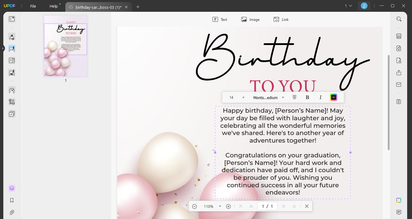The height and width of the screenshot is (219, 412).
Task: Open the Convert PDF tool
Action: (399, 48)
